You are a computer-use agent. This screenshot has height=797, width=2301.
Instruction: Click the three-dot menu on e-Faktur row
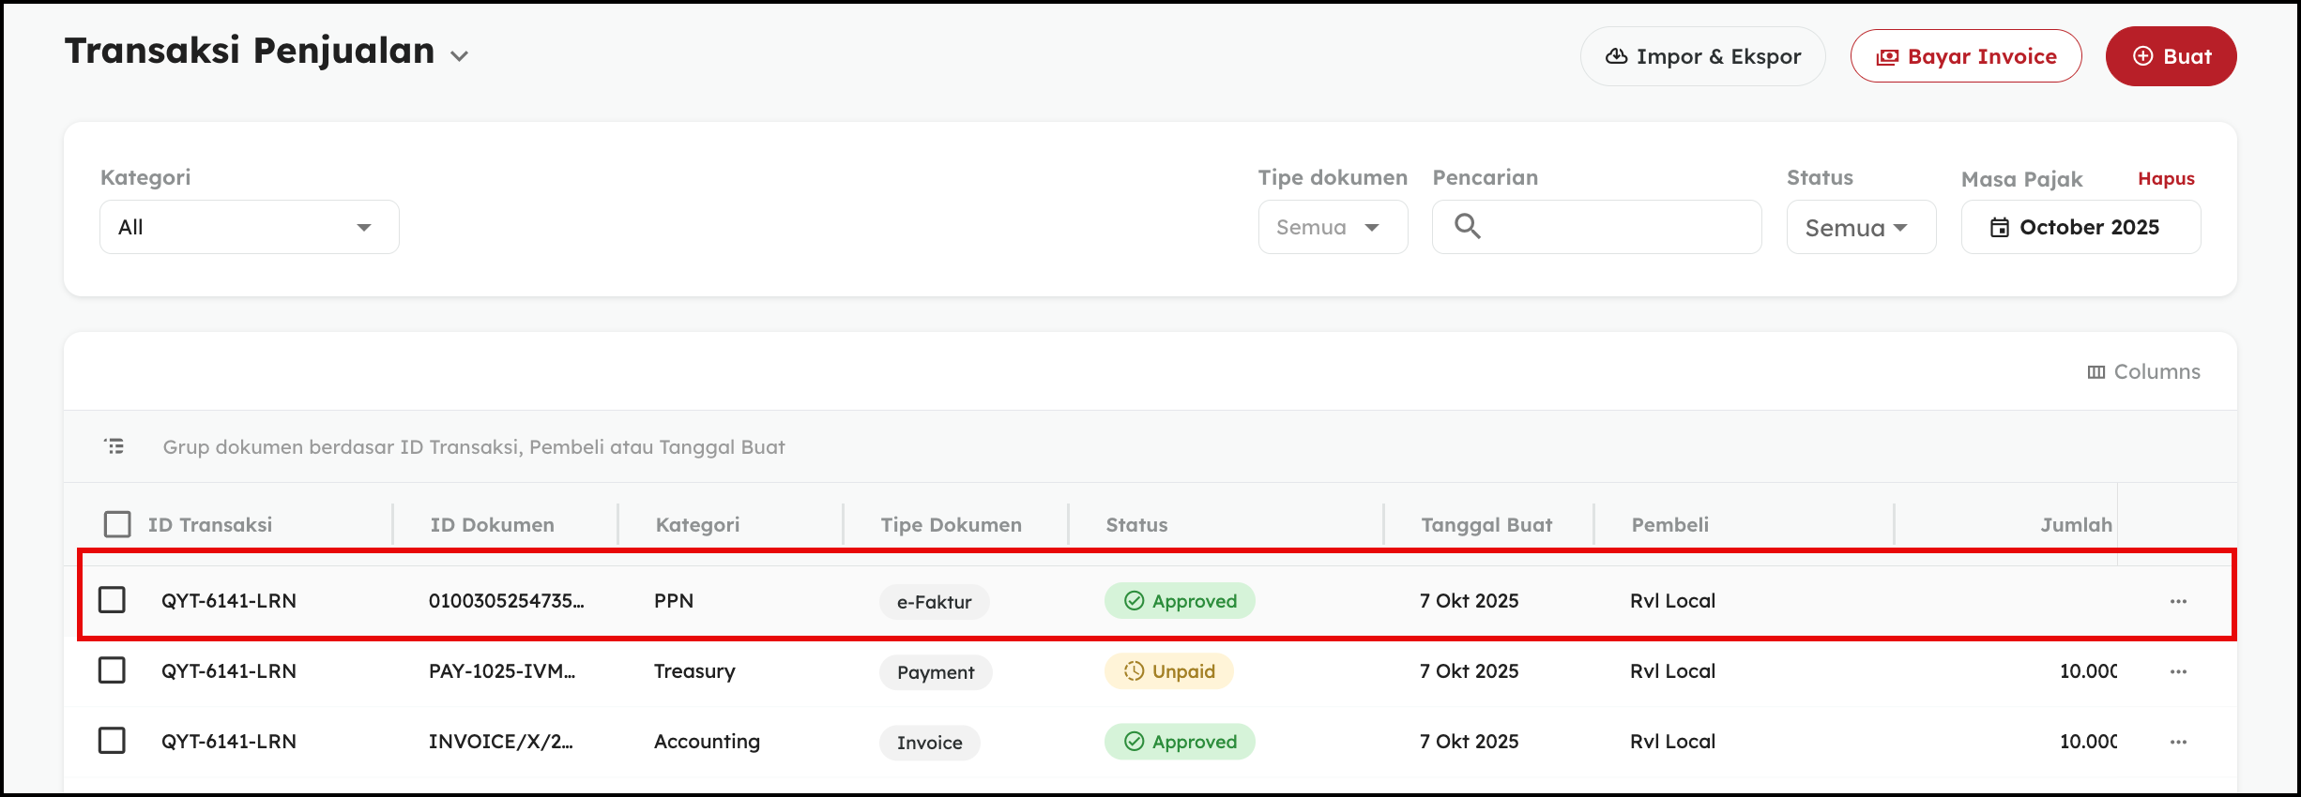(2178, 601)
